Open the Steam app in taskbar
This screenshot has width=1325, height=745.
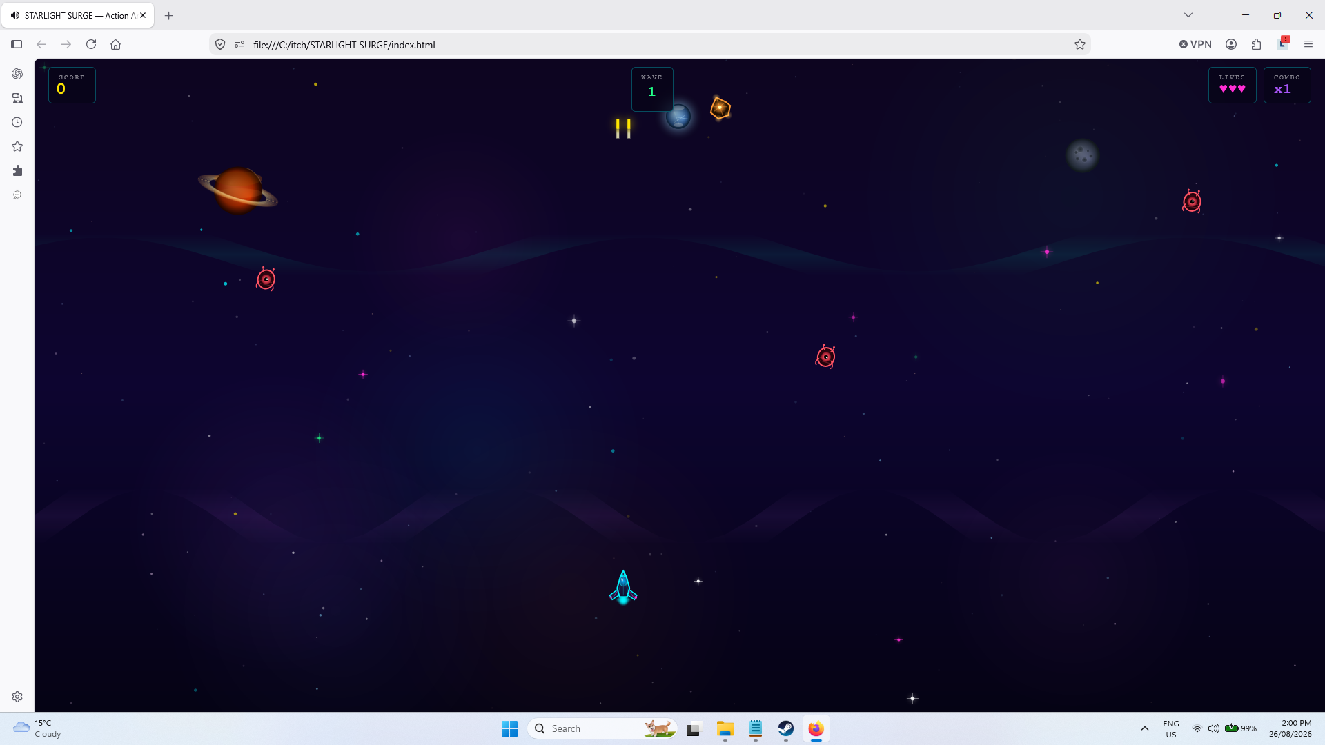(786, 728)
